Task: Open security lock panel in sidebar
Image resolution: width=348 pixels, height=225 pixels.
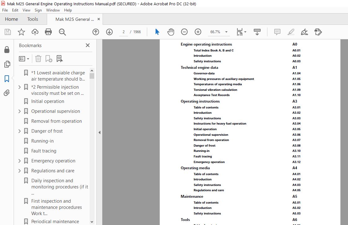Action: (7, 50)
